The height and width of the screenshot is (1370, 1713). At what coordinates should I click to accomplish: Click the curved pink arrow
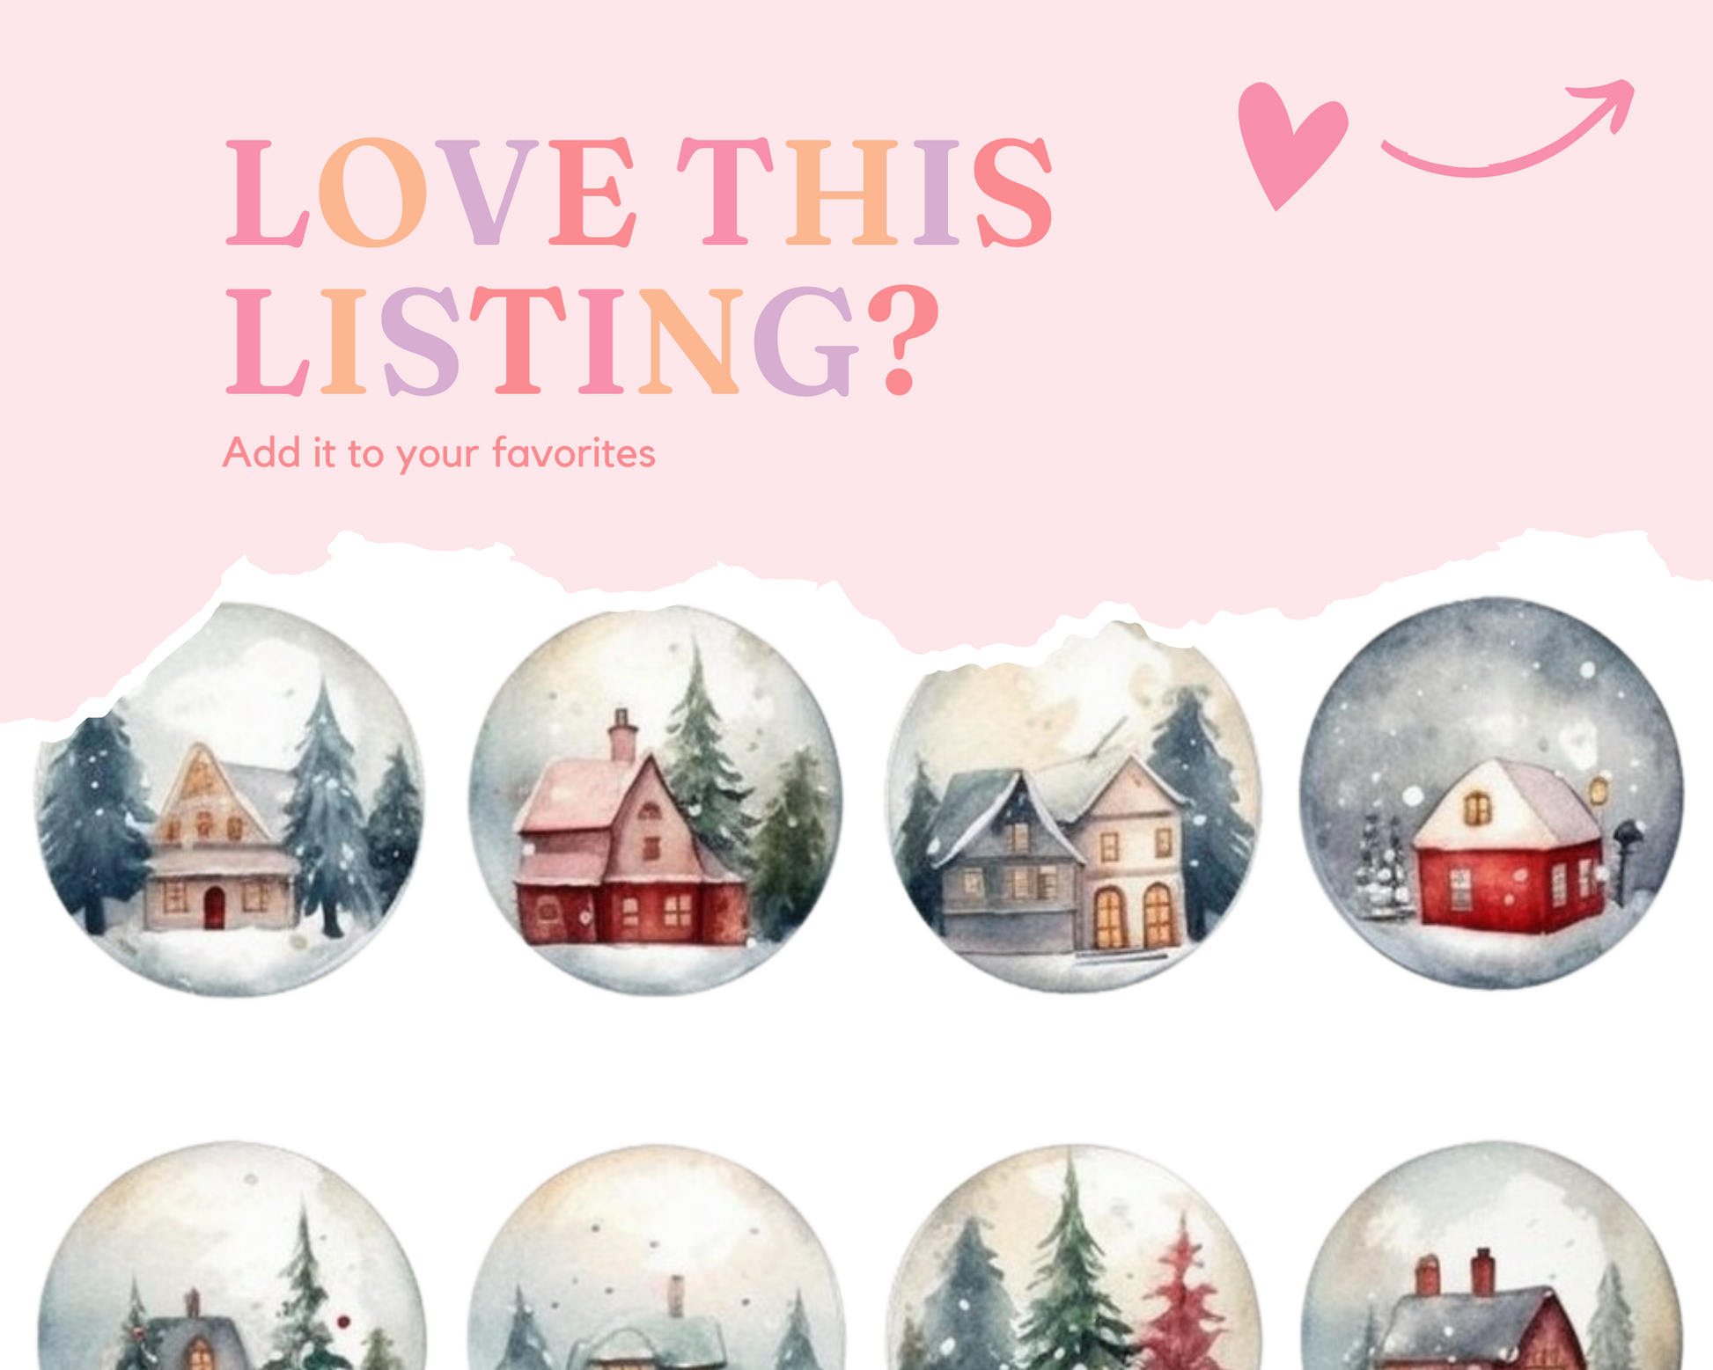pos(1508,128)
